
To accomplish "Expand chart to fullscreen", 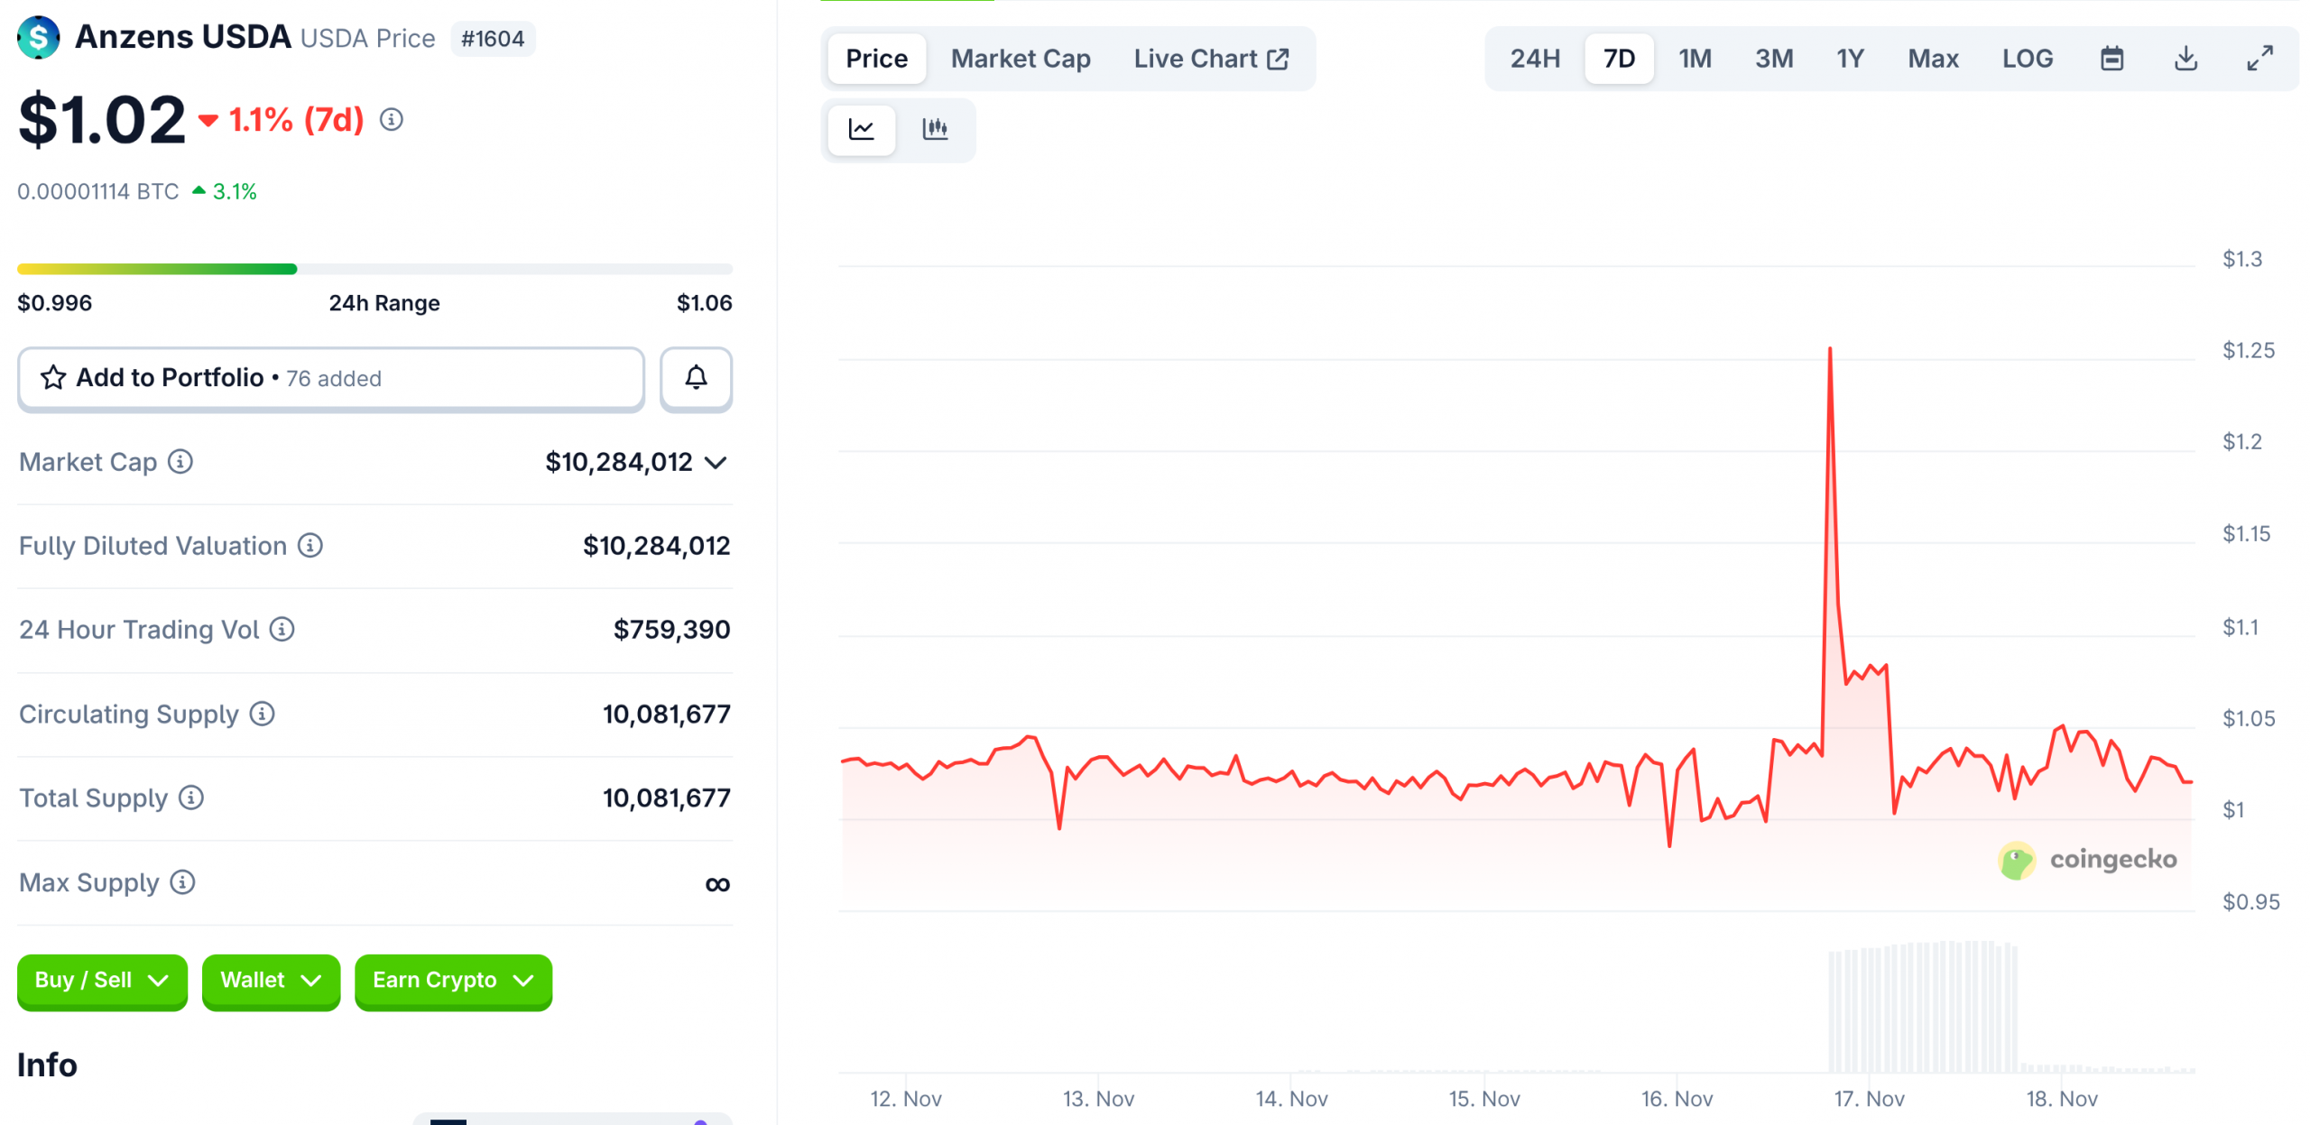I will [2259, 59].
